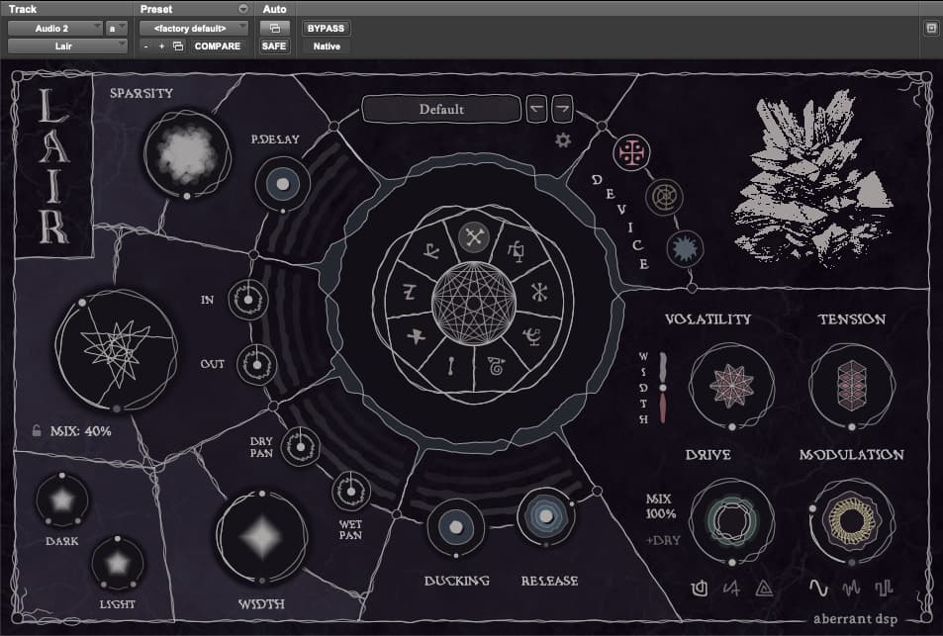Screen dimensions: 943x636
Task: Click the Volatility star knob
Action: click(731, 386)
